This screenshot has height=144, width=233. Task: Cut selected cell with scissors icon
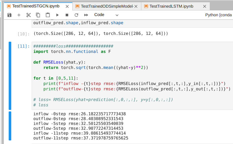(x=28, y=15)
